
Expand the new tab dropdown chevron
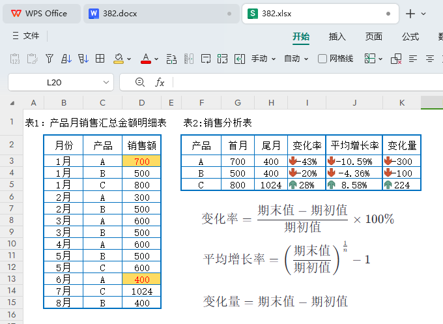(x=423, y=14)
